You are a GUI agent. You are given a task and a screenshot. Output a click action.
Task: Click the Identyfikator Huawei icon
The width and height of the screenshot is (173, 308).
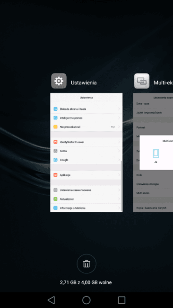point(55,142)
